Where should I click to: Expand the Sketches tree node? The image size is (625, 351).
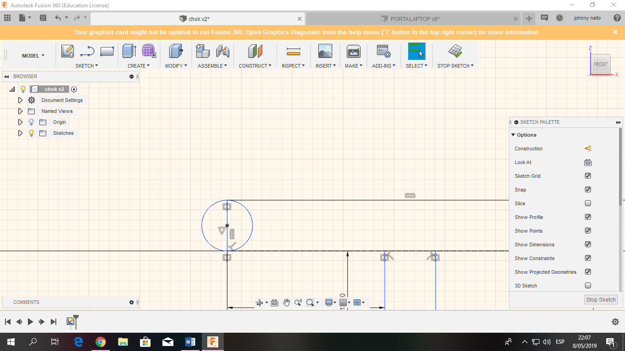pos(20,133)
